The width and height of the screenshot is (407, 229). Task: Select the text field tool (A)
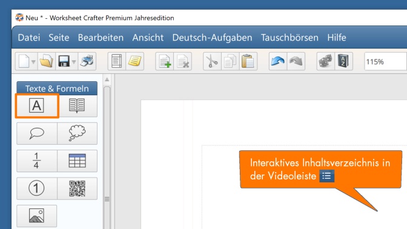point(36,105)
